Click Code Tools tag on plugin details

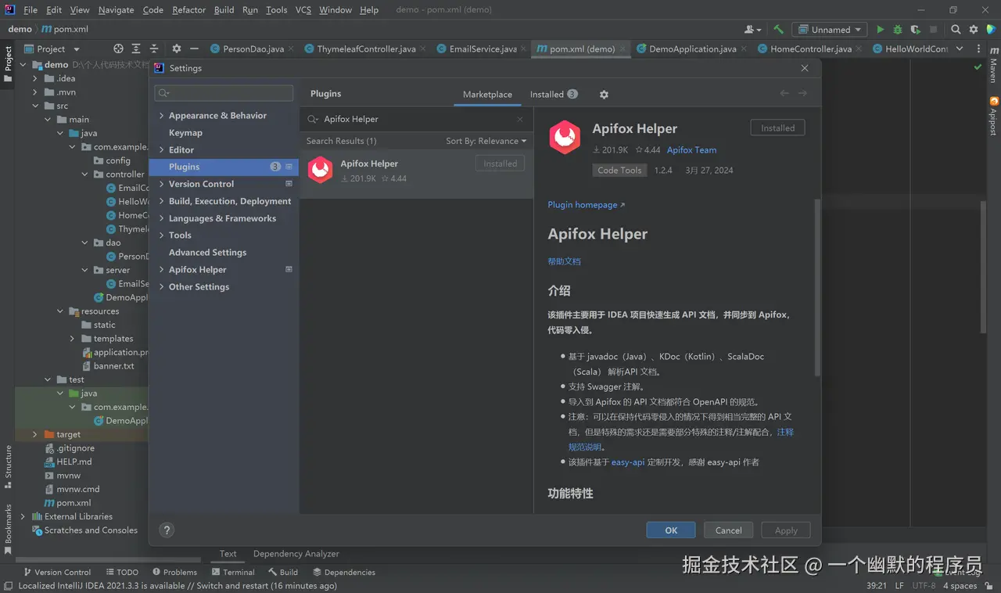pos(619,170)
